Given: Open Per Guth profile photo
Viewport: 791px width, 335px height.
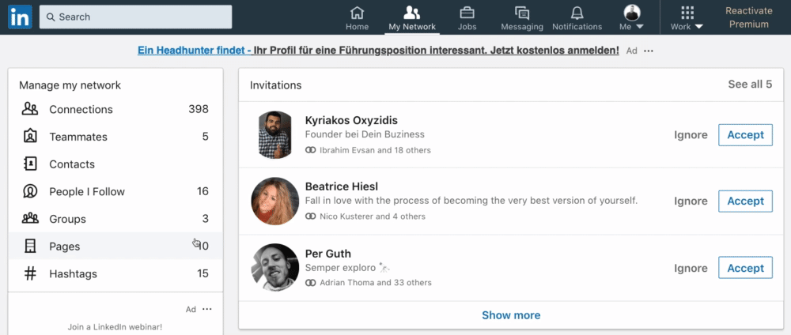Looking at the screenshot, I should [275, 268].
